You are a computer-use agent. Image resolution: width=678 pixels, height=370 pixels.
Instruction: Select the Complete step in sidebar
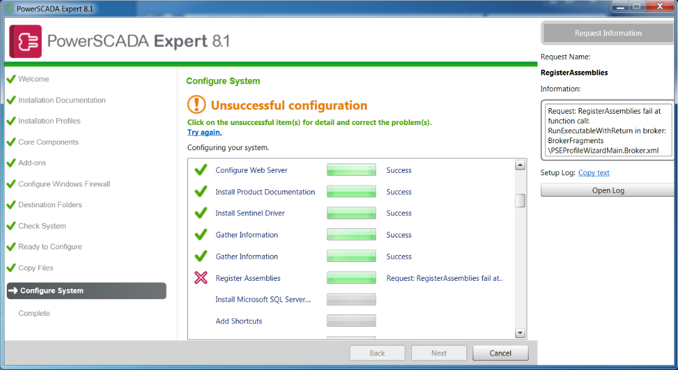tap(34, 313)
